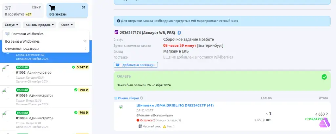Click the Оплата section heading

coord(124,76)
